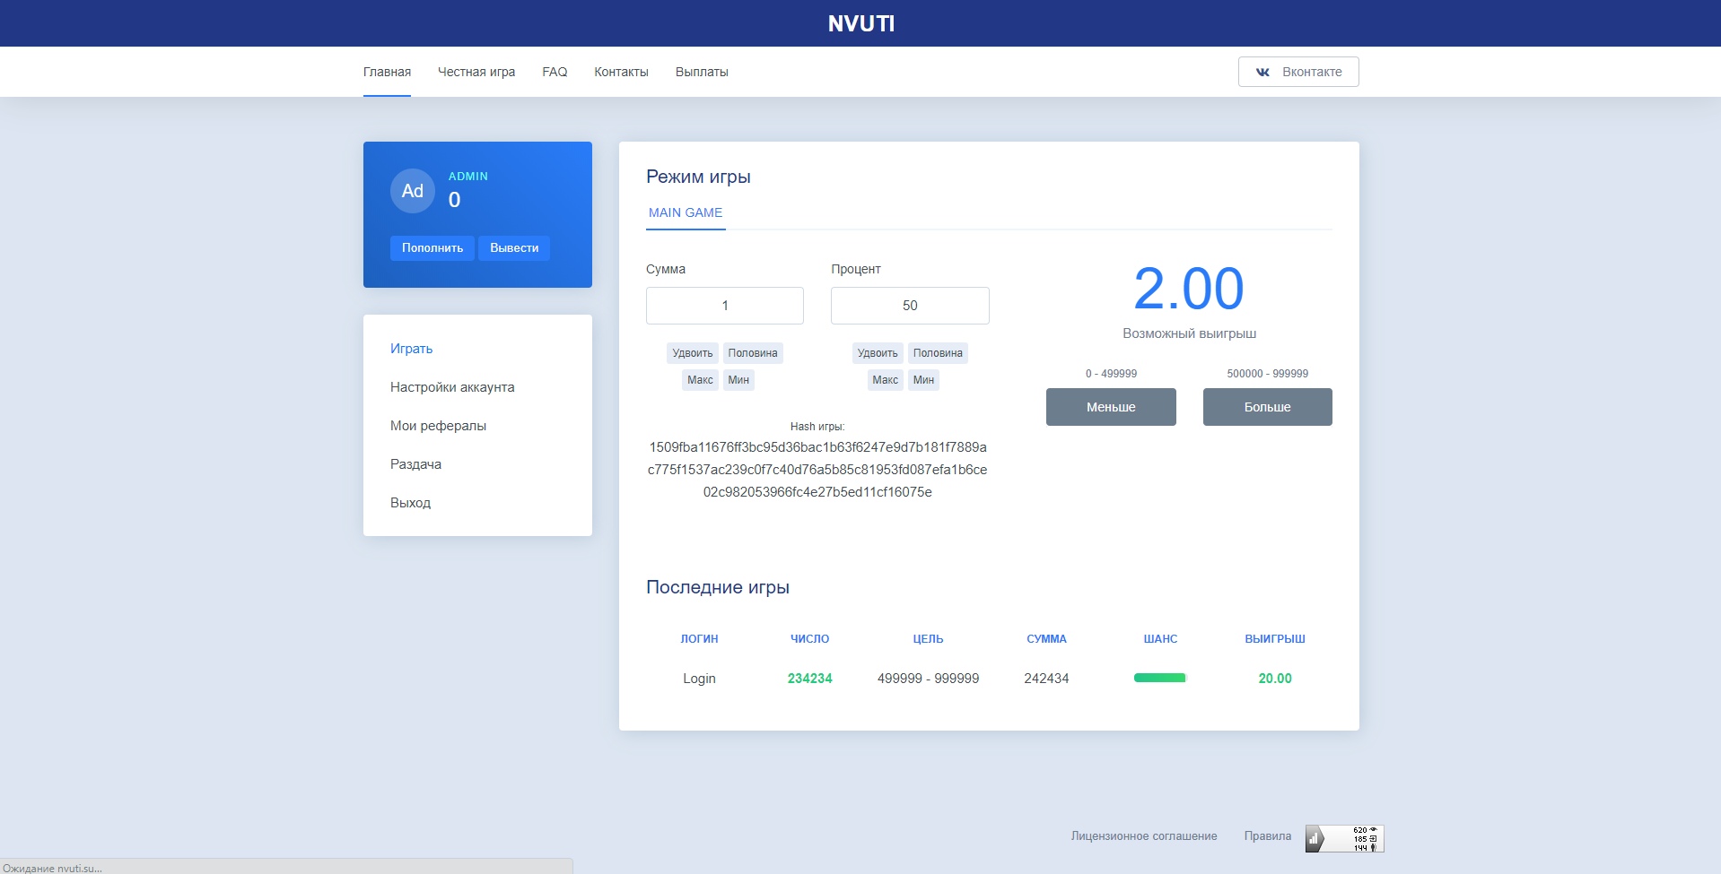Click the game hash string
The height and width of the screenshot is (874, 1721).
click(x=817, y=470)
